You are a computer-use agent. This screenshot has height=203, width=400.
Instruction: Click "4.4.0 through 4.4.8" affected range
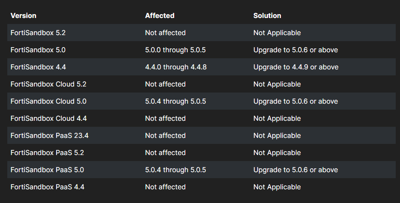tap(176, 67)
